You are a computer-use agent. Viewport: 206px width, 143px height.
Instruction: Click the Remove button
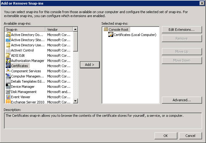(182, 39)
